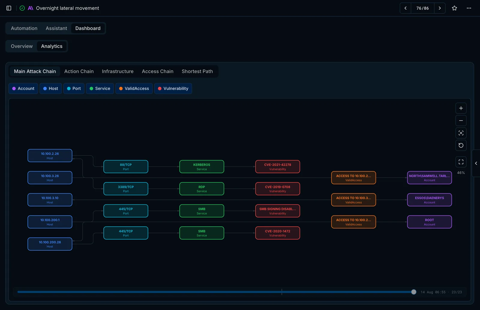Go to next item arrow

click(440, 8)
